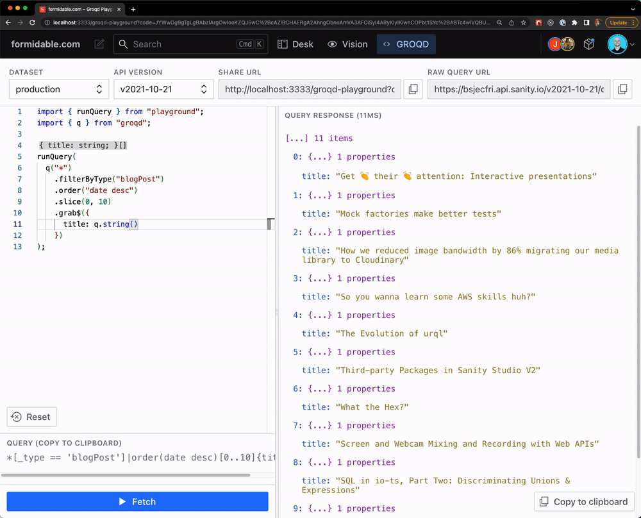
Task: Toggle the browser side panel icon
Action: (587, 22)
